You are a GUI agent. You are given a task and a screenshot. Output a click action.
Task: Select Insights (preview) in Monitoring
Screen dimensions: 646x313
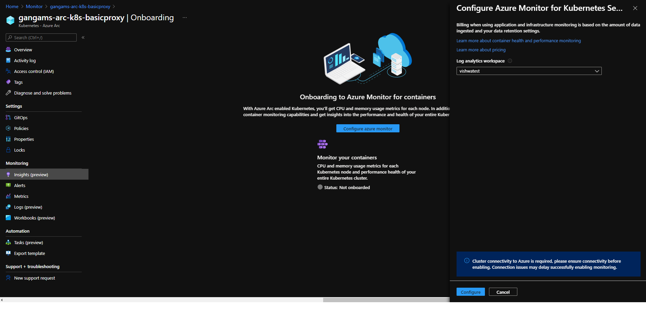[31, 175]
